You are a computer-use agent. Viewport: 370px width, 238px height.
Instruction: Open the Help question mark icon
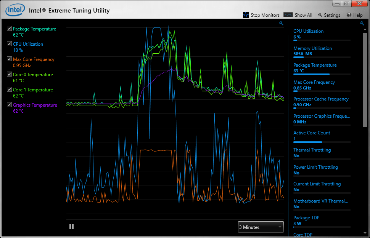pos(349,15)
